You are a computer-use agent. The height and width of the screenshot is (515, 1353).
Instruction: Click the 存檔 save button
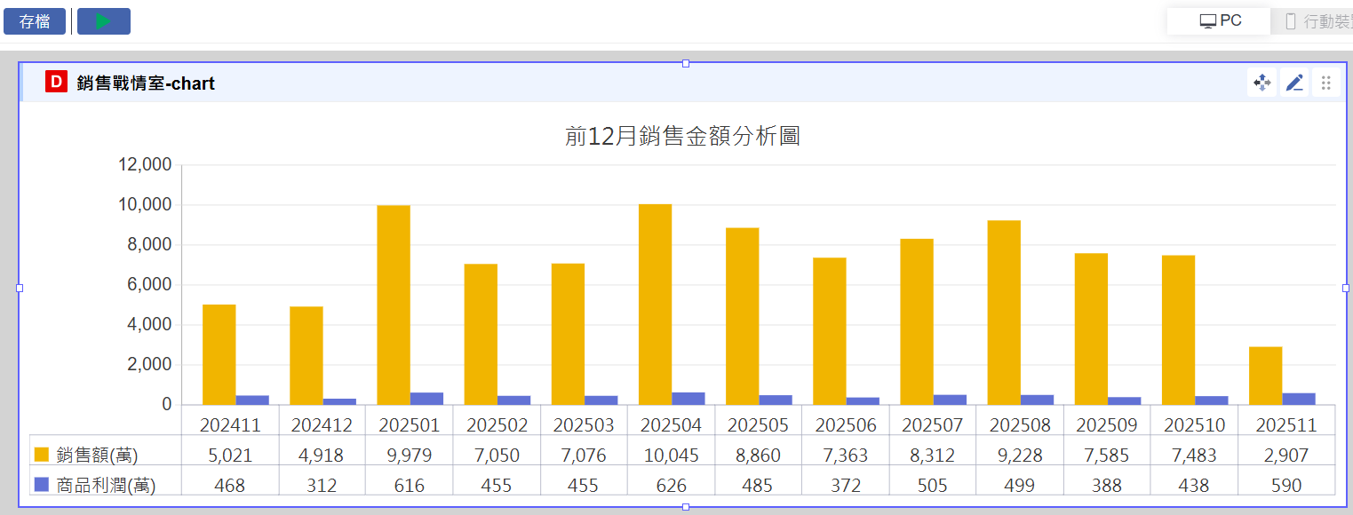(x=35, y=21)
